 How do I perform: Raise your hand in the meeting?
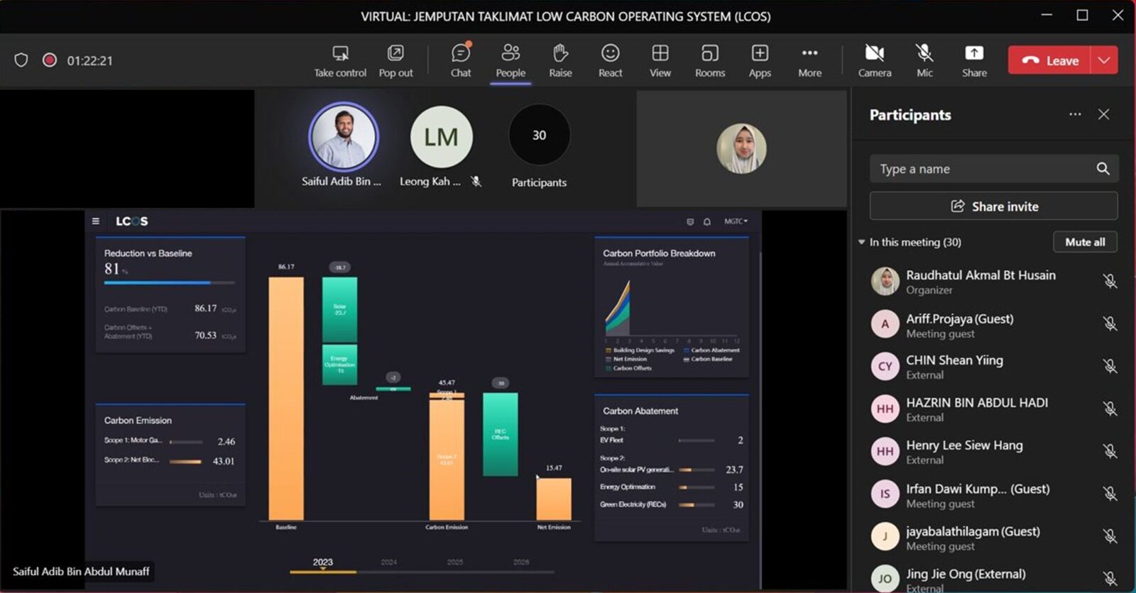[x=560, y=61]
